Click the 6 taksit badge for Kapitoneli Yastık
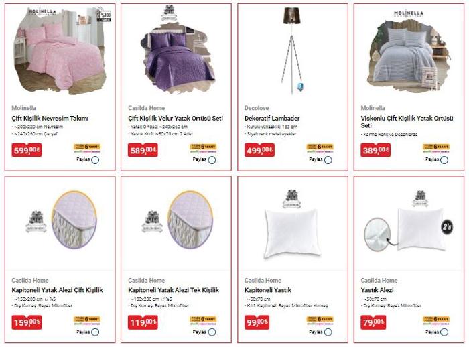 (x=320, y=320)
